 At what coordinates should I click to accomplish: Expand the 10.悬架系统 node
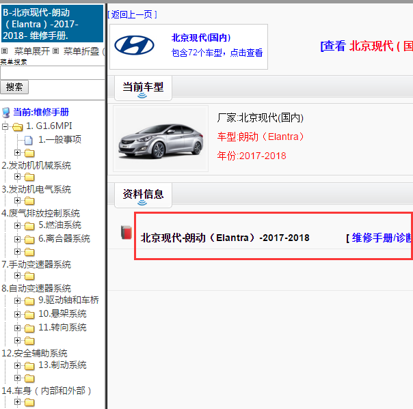(17, 314)
